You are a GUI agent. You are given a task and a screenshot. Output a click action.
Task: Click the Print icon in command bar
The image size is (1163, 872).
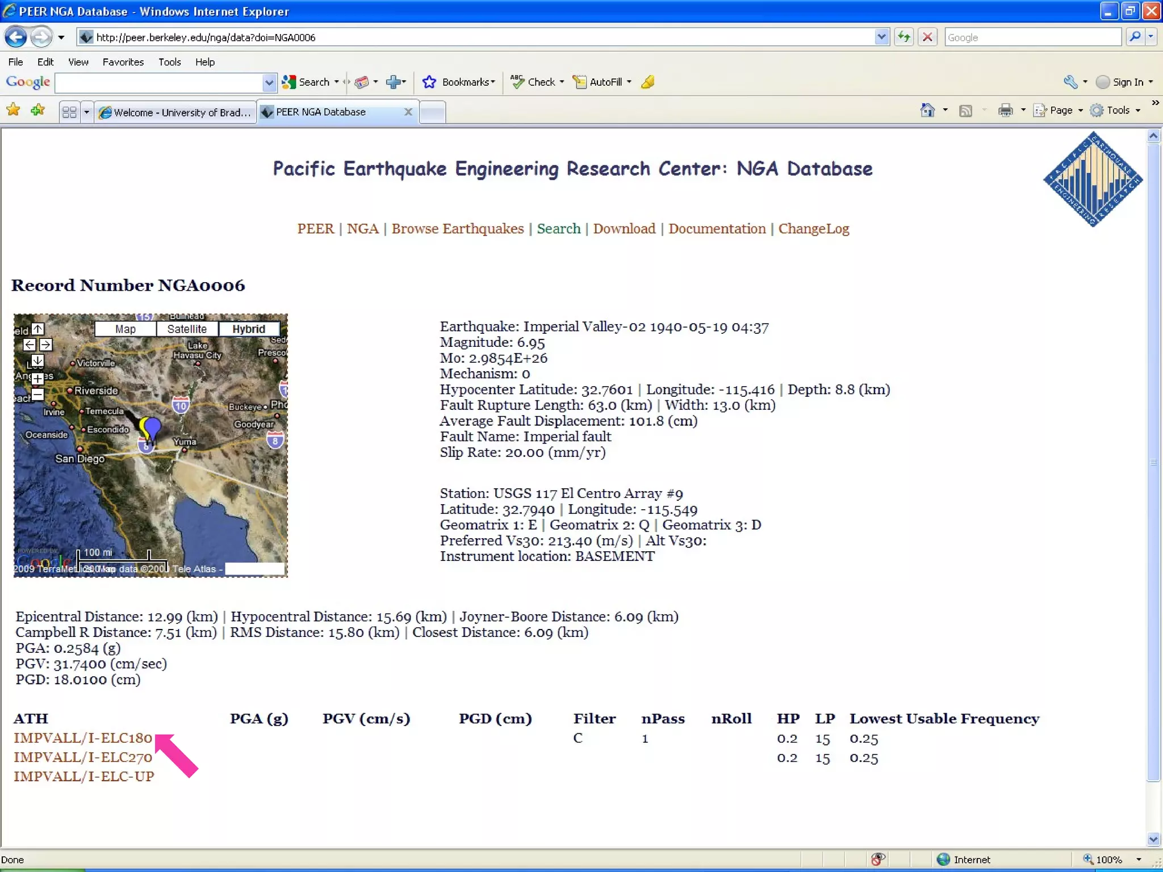tap(1005, 111)
